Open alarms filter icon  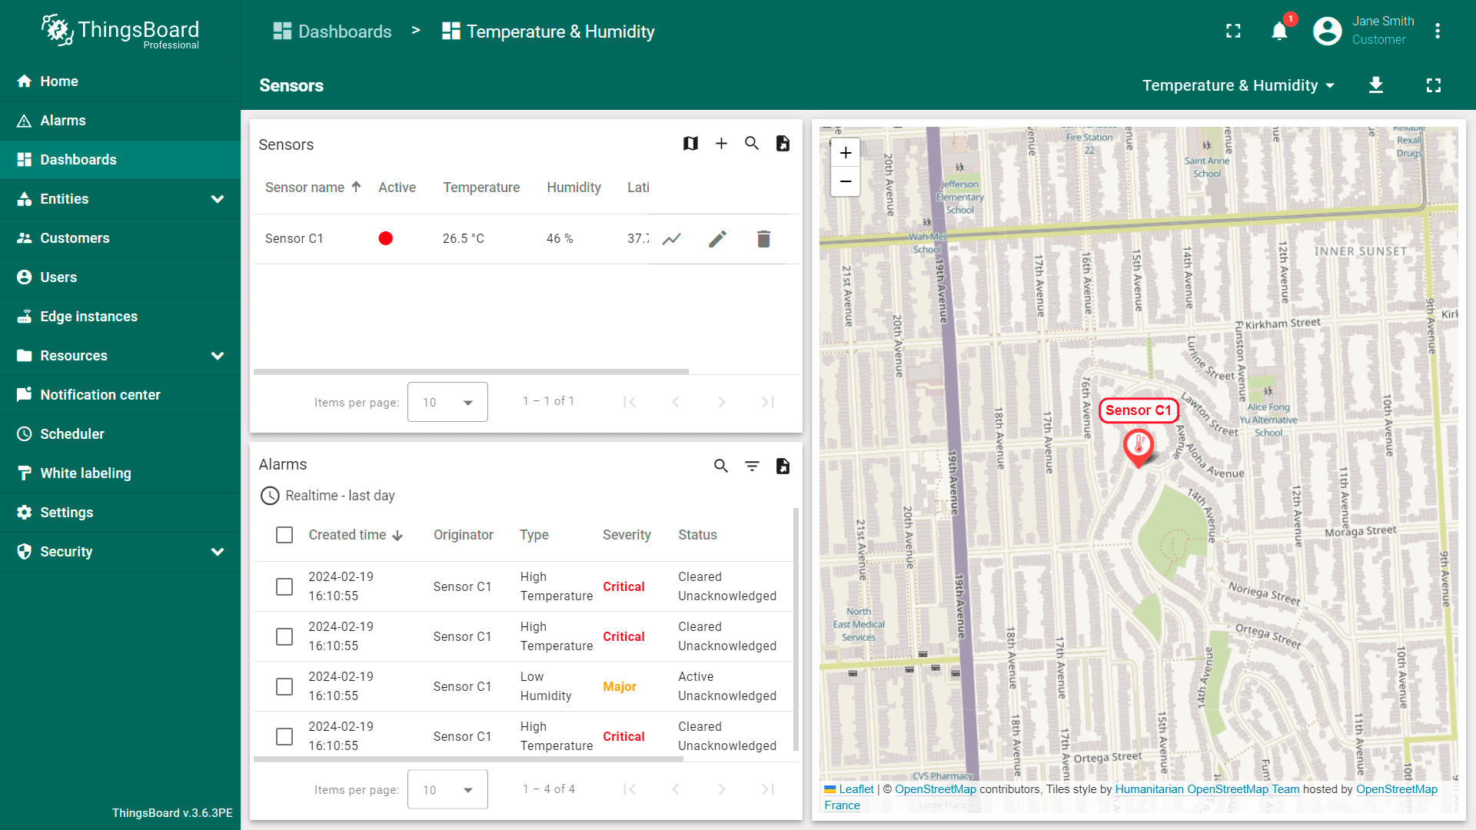coord(752,466)
